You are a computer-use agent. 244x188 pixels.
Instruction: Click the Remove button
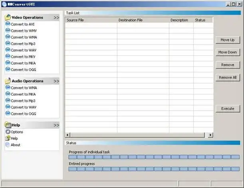[228, 65]
